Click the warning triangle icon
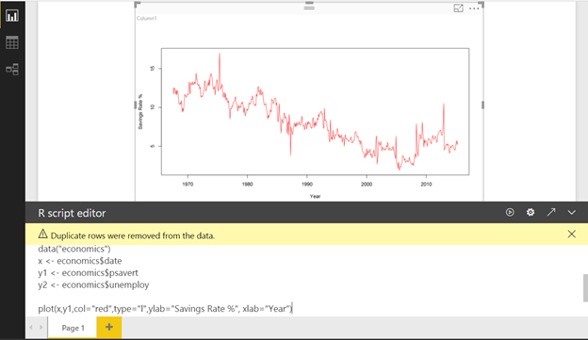Image resolution: width=588 pixels, height=340 pixels. click(x=42, y=234)
